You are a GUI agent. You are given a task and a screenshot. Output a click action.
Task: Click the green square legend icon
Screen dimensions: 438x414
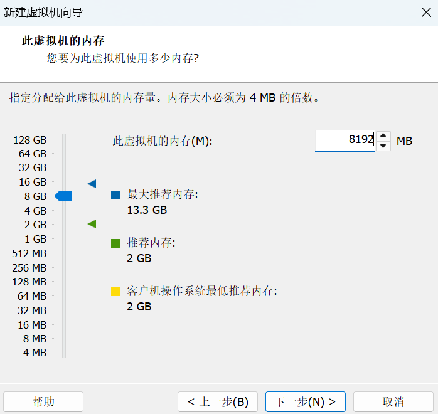[115, 243]
